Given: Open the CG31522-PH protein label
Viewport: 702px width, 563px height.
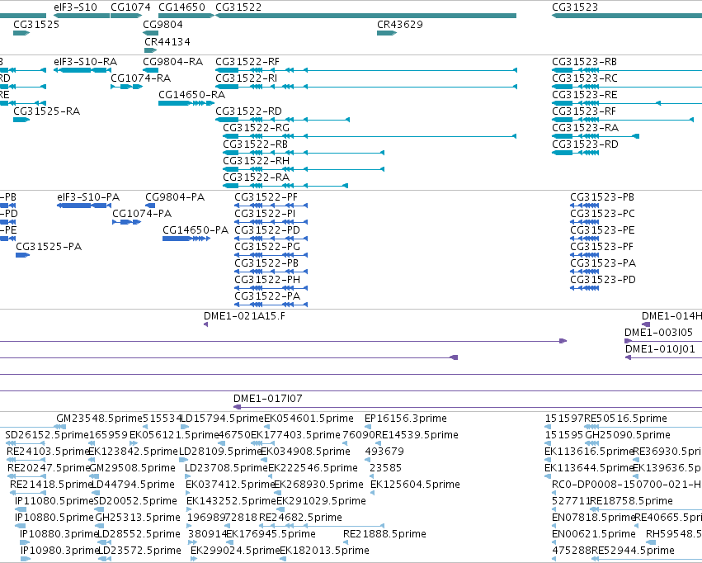Looking at the screenshot, I should click(x=268, y=280).
